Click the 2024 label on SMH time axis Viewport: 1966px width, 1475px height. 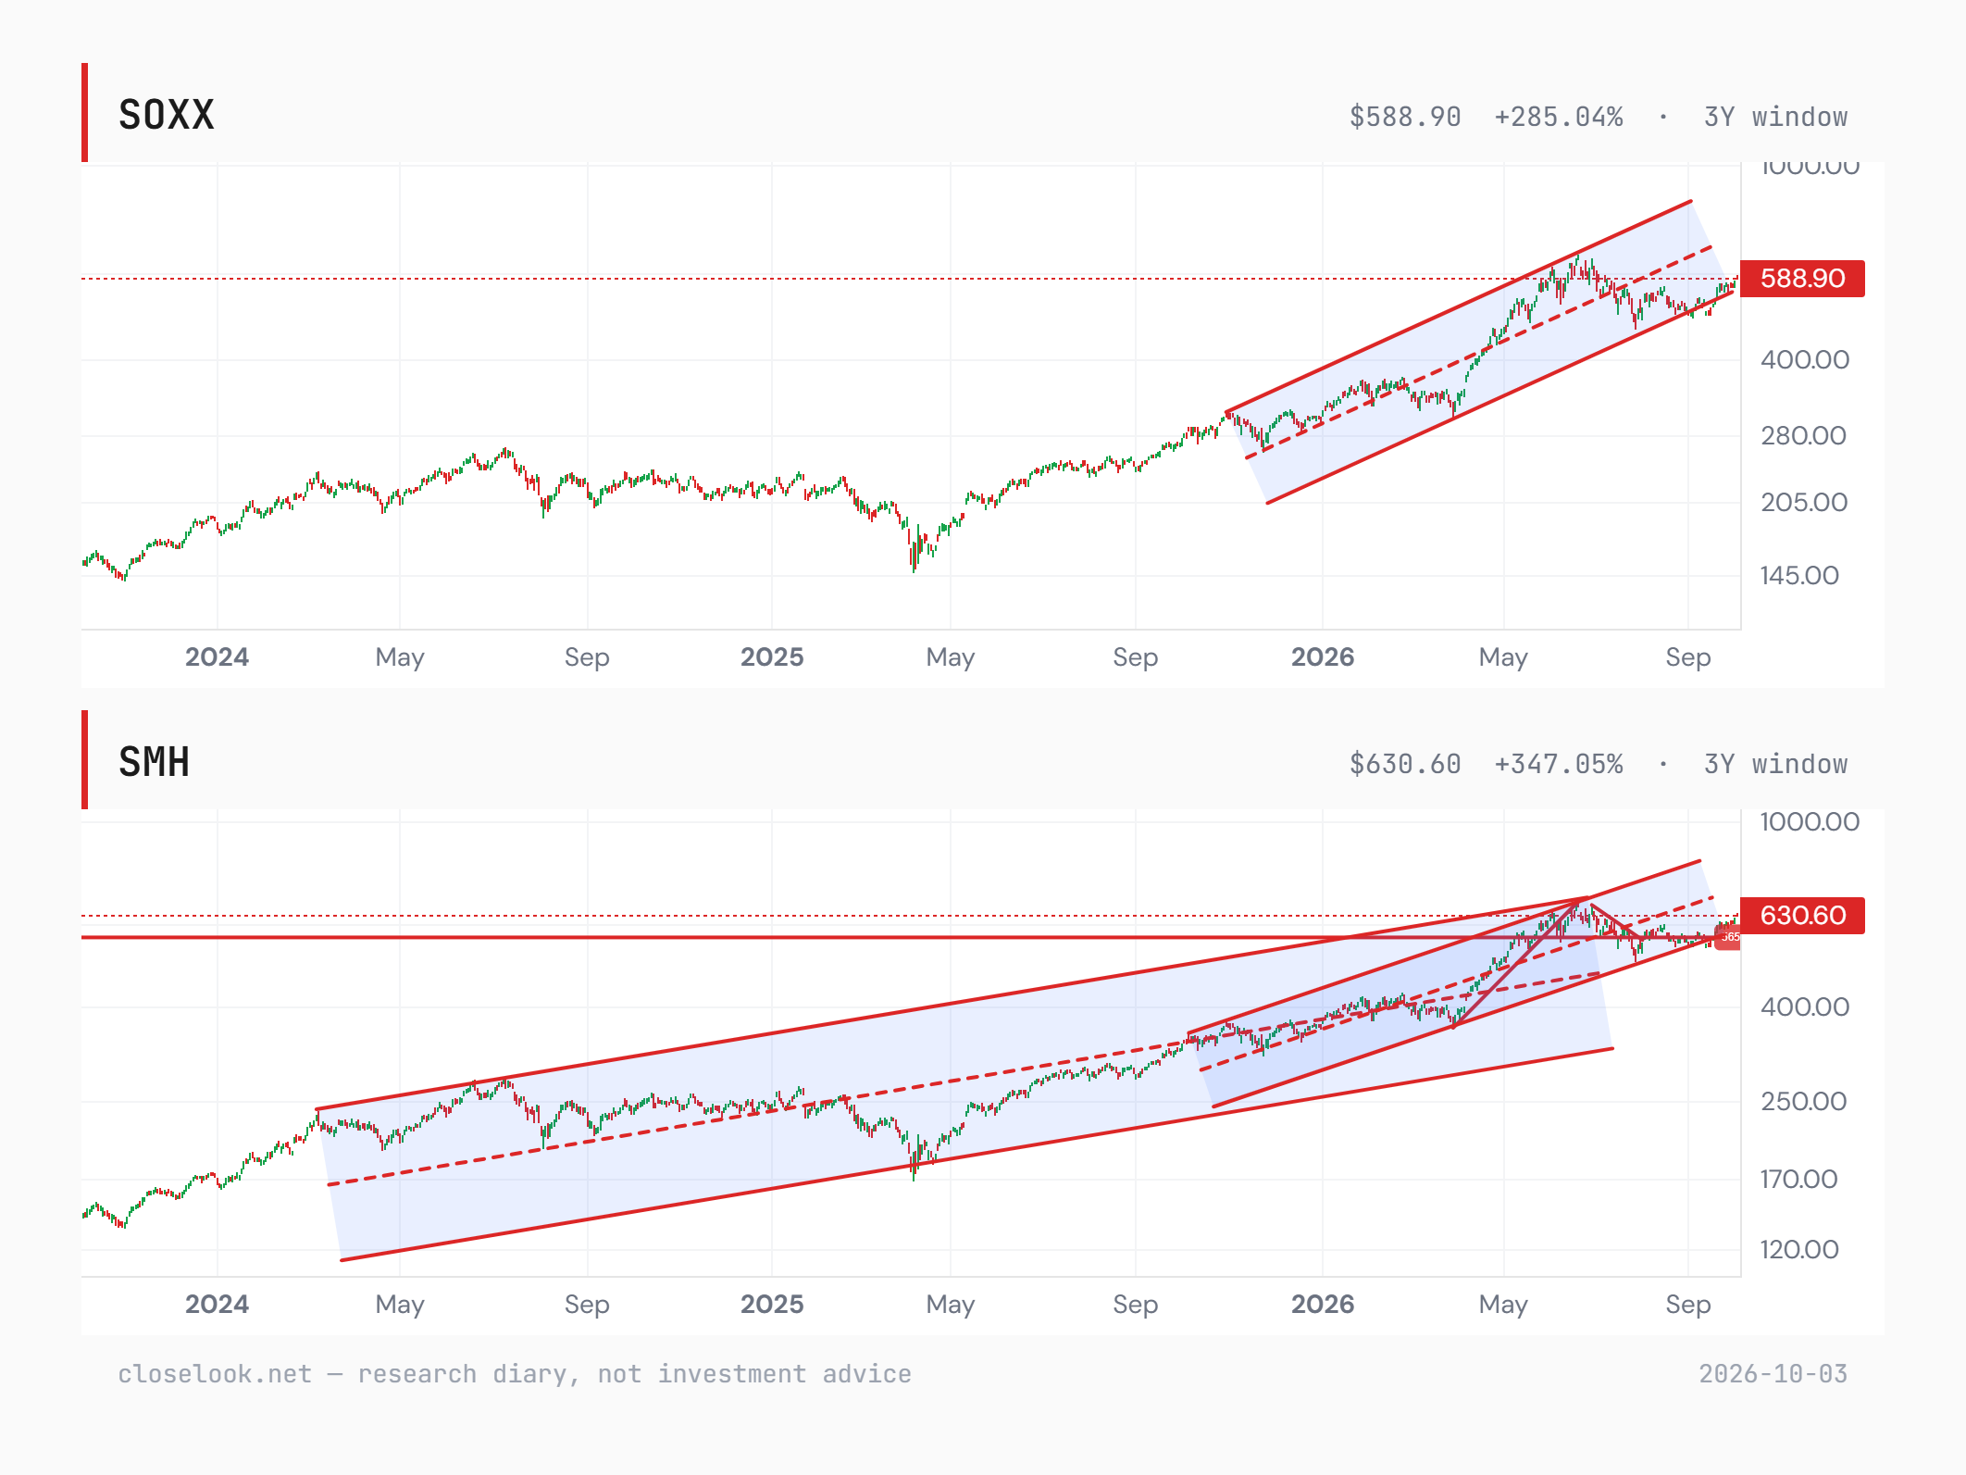[x=217, y=1304]
